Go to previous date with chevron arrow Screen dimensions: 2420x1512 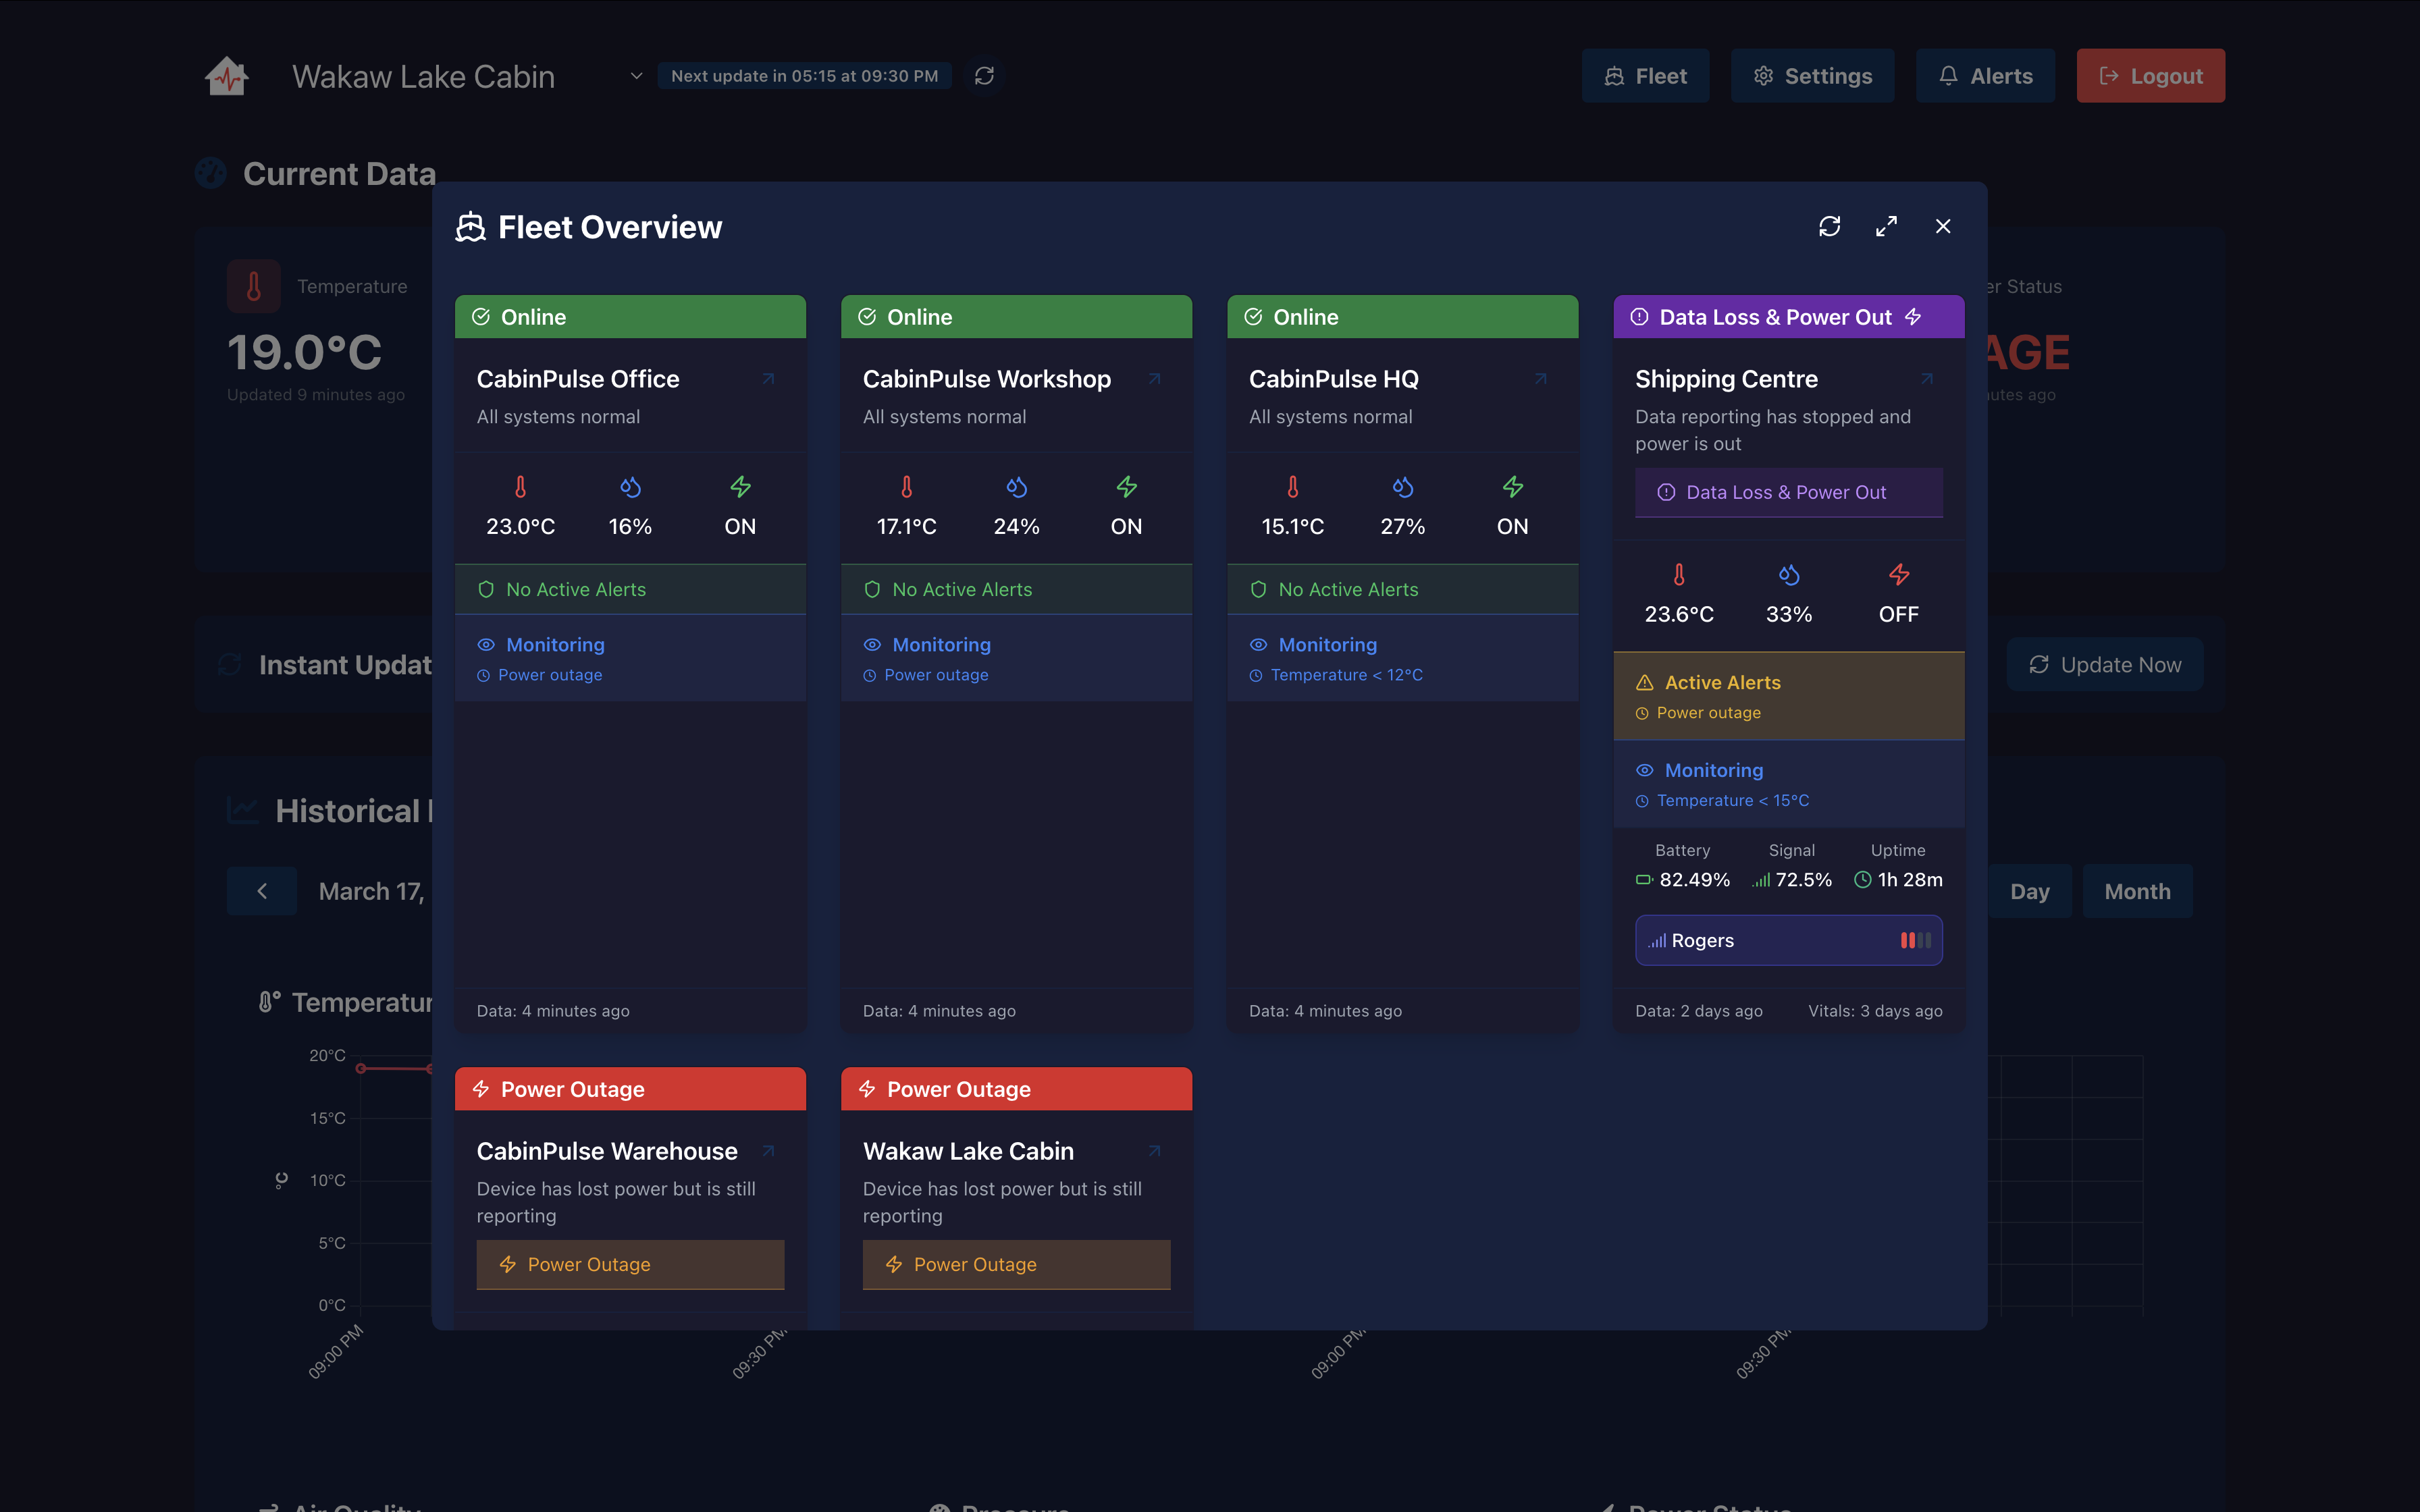coord(262,891)
